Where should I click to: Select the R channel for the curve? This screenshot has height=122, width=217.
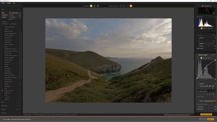point(204,58)
